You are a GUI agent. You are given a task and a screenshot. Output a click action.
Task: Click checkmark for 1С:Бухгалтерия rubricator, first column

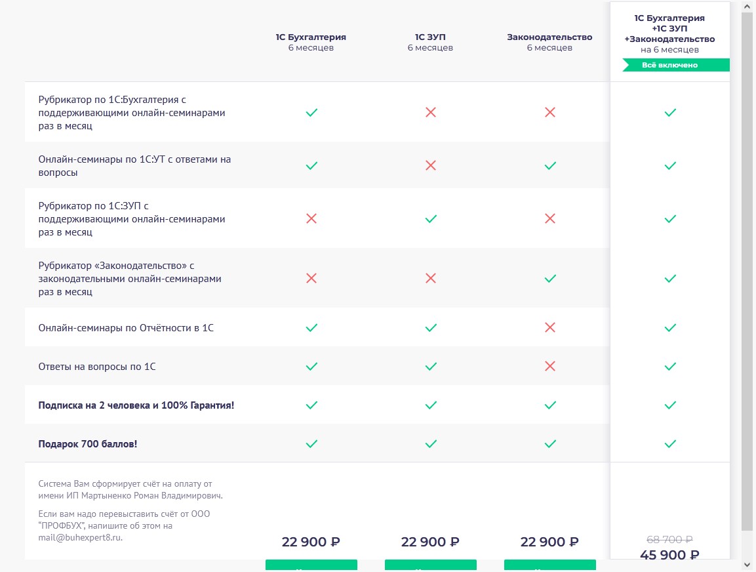[311, 113]
